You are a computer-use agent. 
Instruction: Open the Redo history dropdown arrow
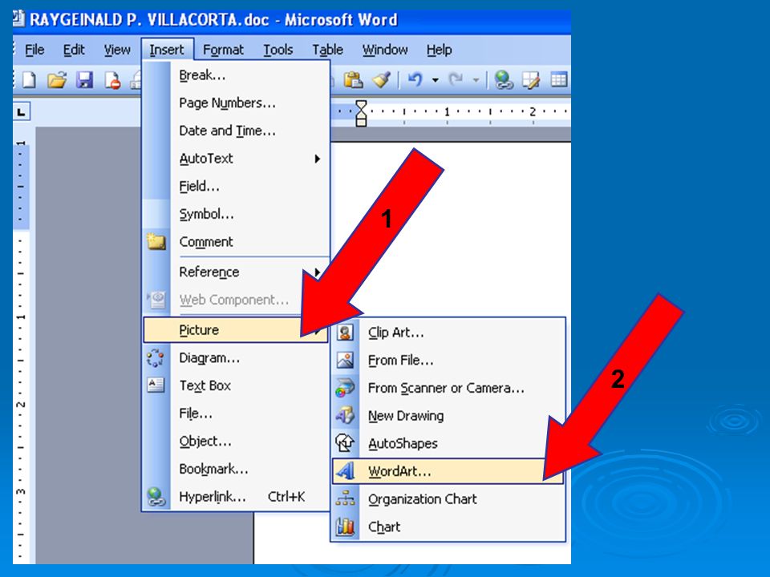pyautogui.click(x=476, y=79)
